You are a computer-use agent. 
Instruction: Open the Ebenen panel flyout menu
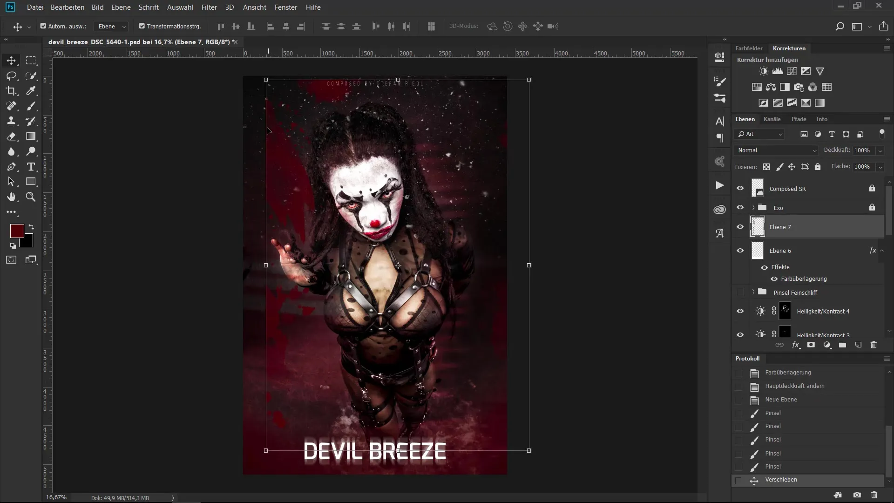(x=887, y=119)
